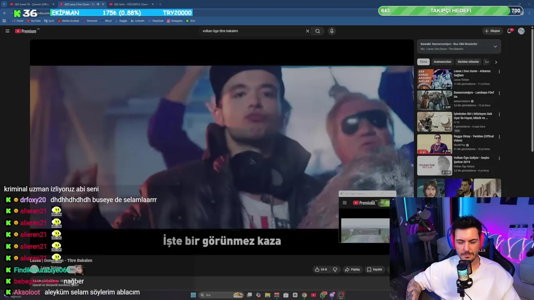Viewport: 534px width, 300px height.
Task: Open the YouTube bookmark
Action: (33, 20)
